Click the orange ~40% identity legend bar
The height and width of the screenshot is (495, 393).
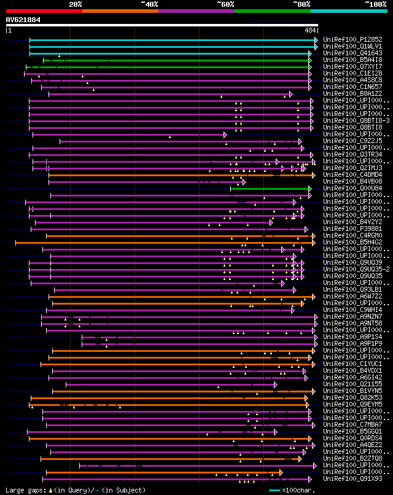120,11
